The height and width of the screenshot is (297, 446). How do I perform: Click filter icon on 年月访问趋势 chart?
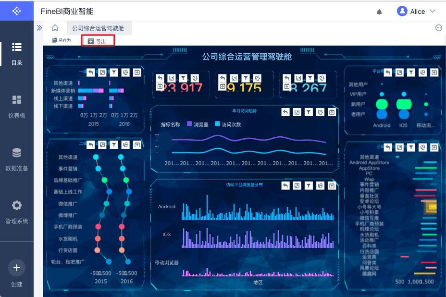coord(309,112)
